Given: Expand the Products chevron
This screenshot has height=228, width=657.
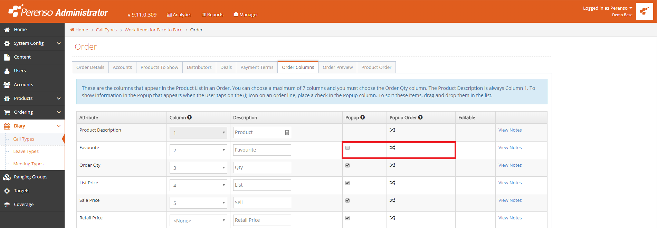Looking at the screenshot, I should point(59,99).
